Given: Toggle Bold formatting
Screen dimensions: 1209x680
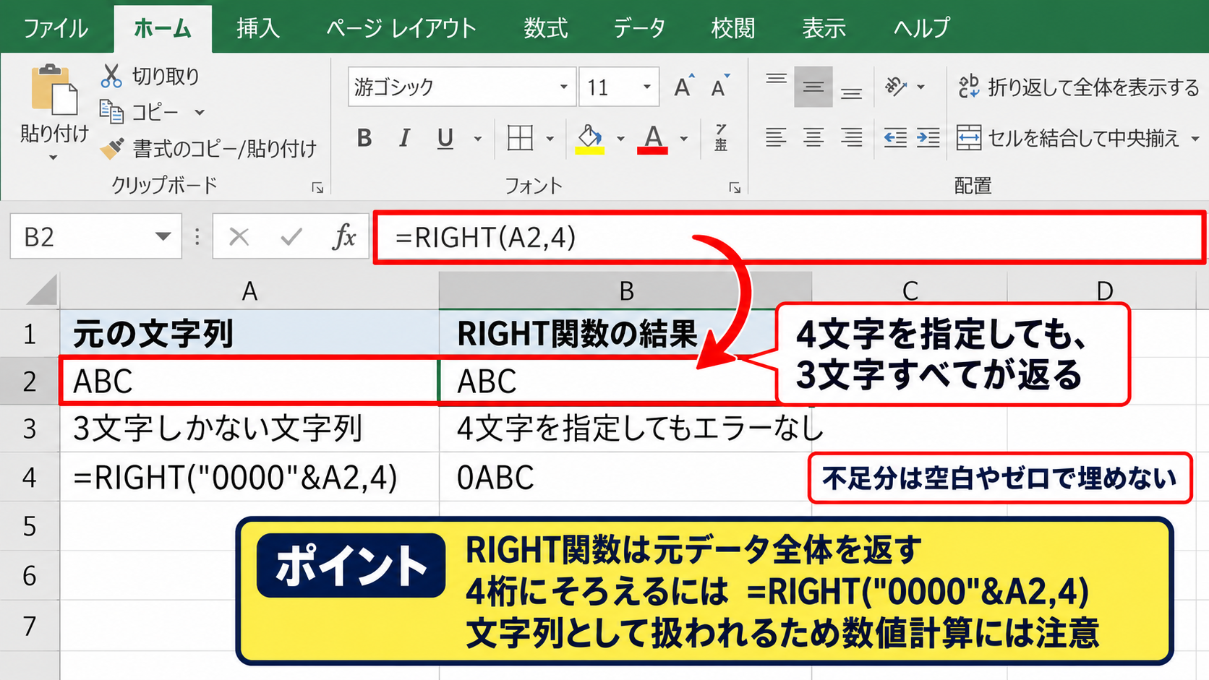Looking at the screenshot, I should (x=364, y=138).
